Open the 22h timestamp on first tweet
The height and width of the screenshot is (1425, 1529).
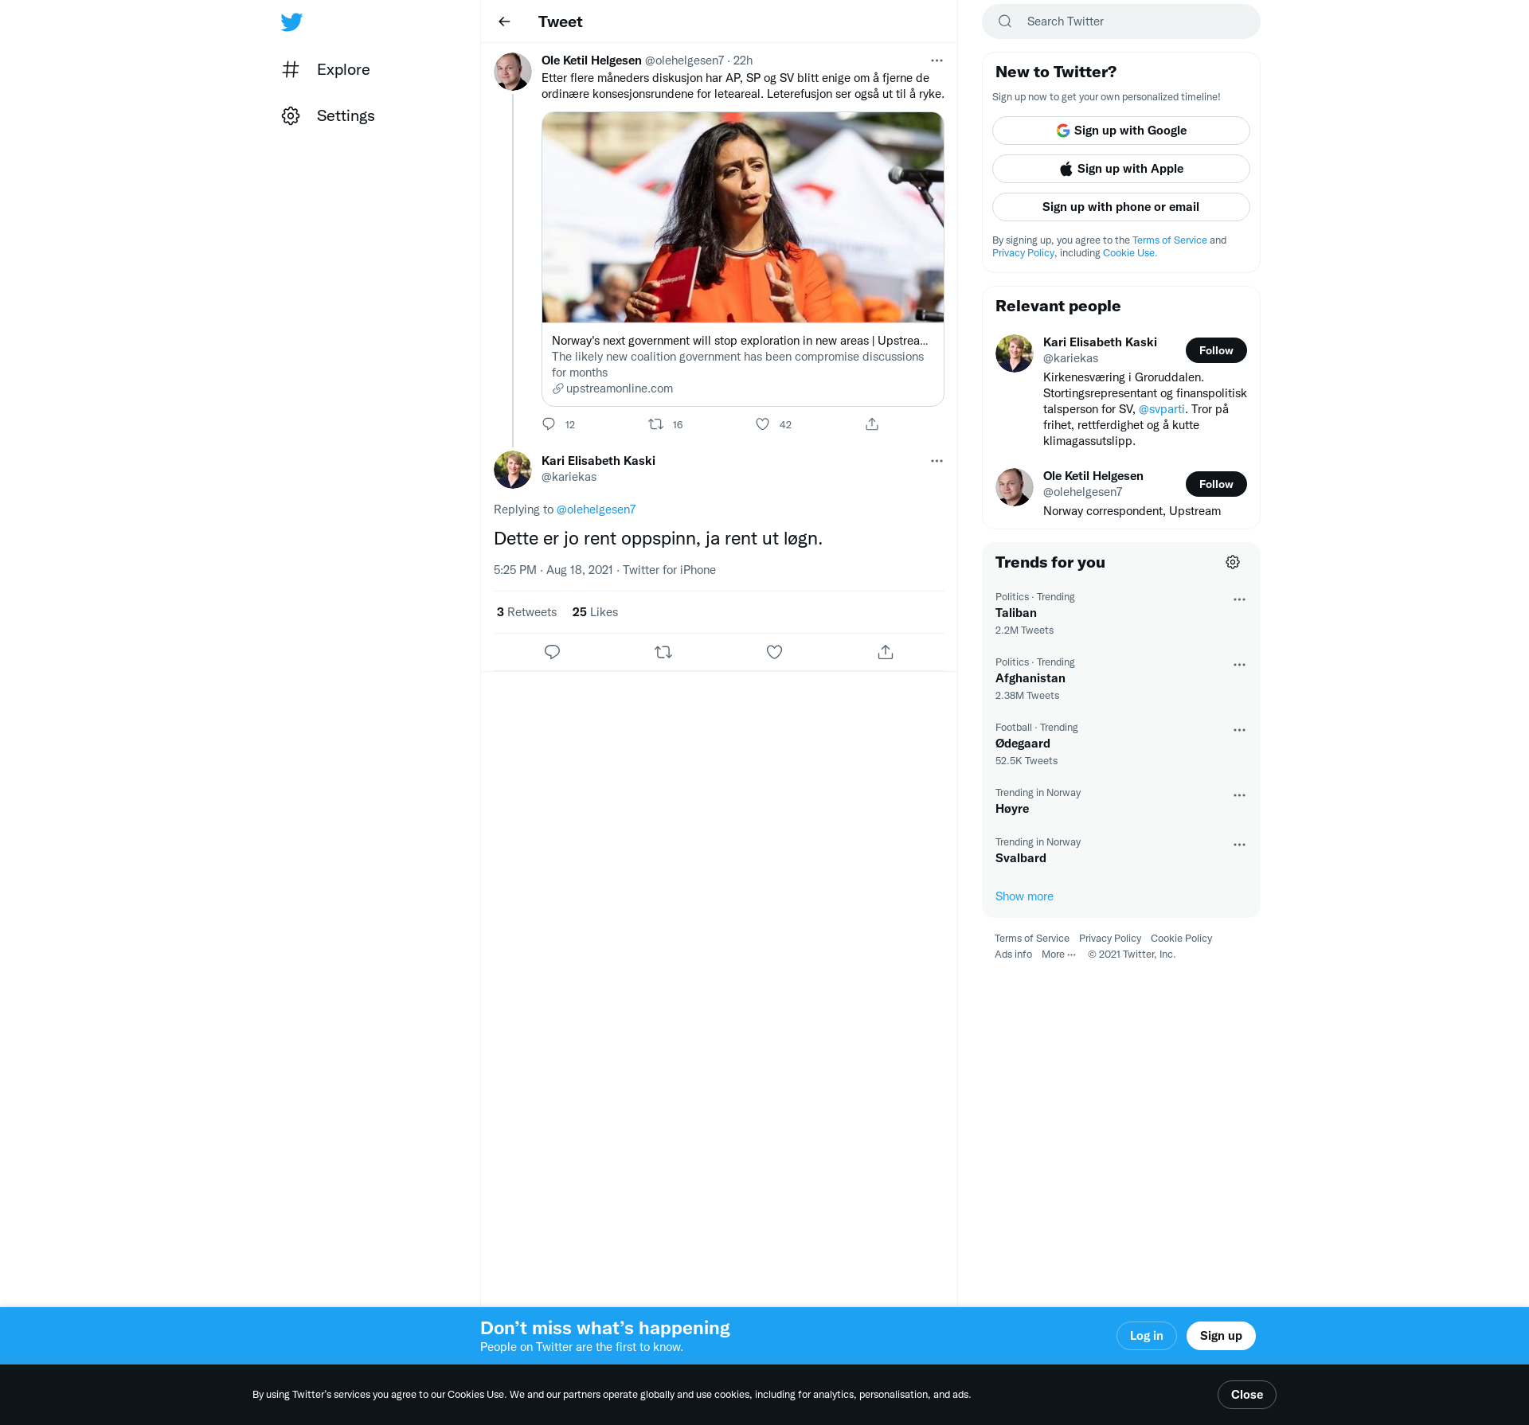[x=743, y=61]
